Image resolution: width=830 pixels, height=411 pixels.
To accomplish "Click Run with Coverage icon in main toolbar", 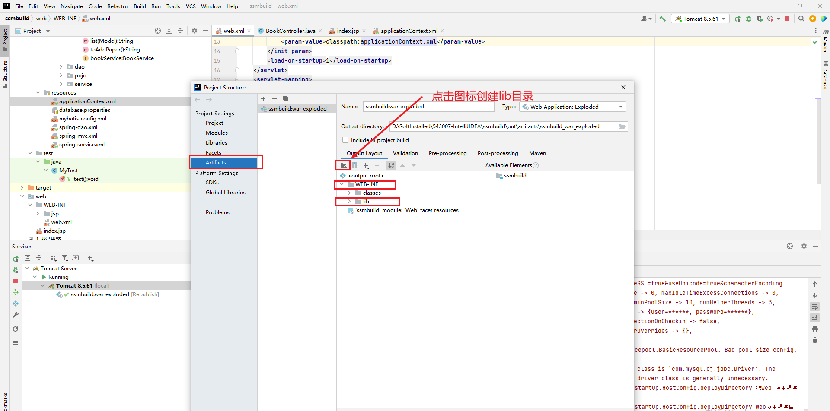I will [760, 19].
